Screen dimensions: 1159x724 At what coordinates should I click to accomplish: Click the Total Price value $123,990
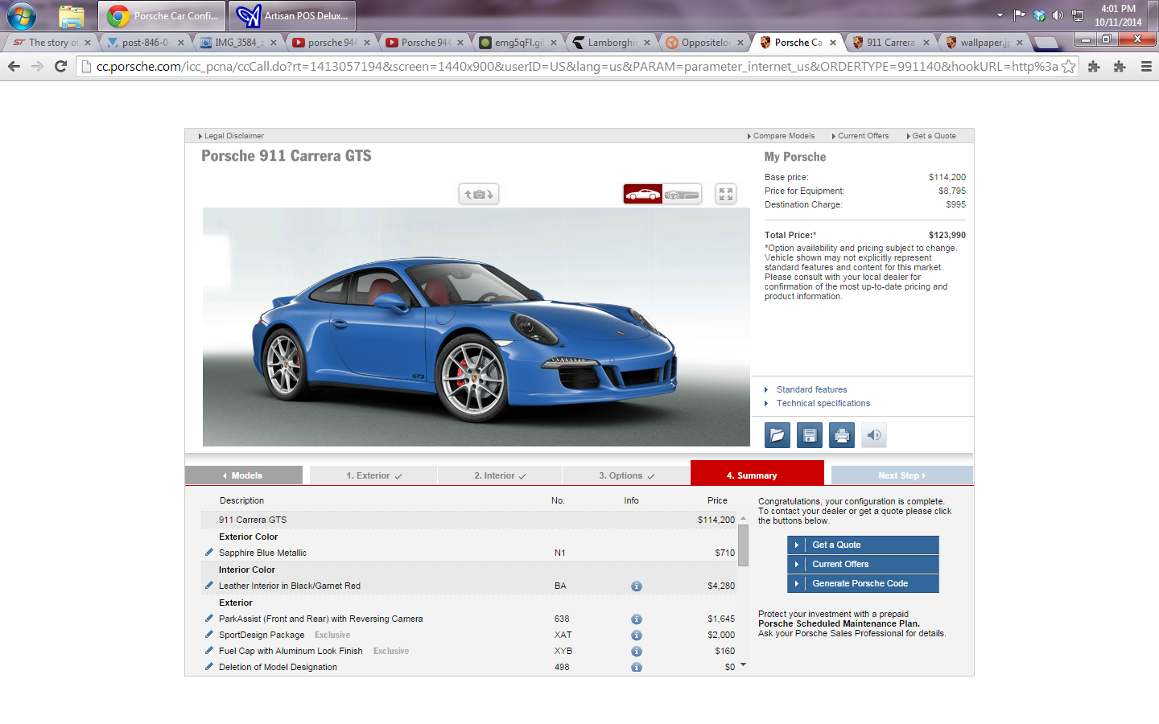click(x=947, y=235)
